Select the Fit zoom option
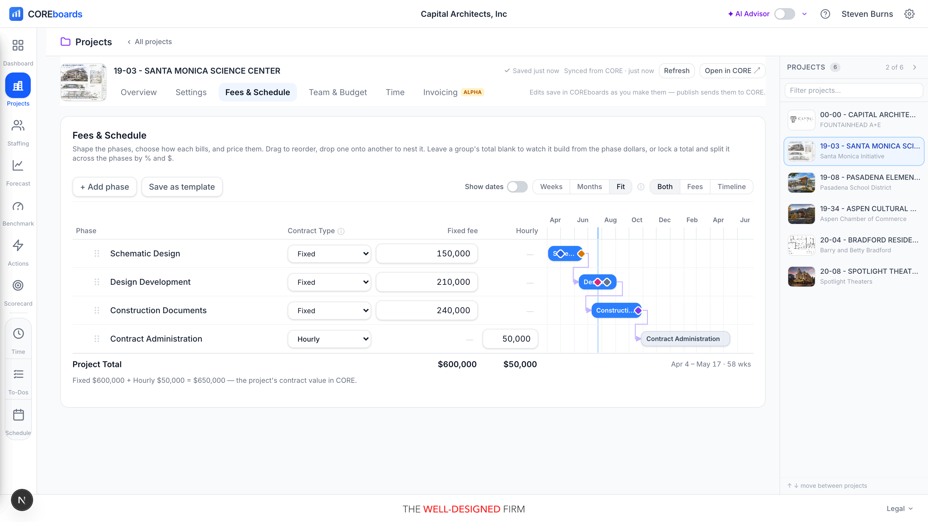The width and height of the screenshot is (928, 522). (620, 186)
